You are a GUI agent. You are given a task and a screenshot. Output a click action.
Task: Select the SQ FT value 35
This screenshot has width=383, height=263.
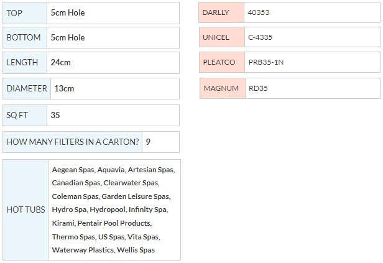click(55, 115)
